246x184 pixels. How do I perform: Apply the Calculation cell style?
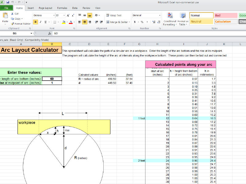click(x=226, y=22)
